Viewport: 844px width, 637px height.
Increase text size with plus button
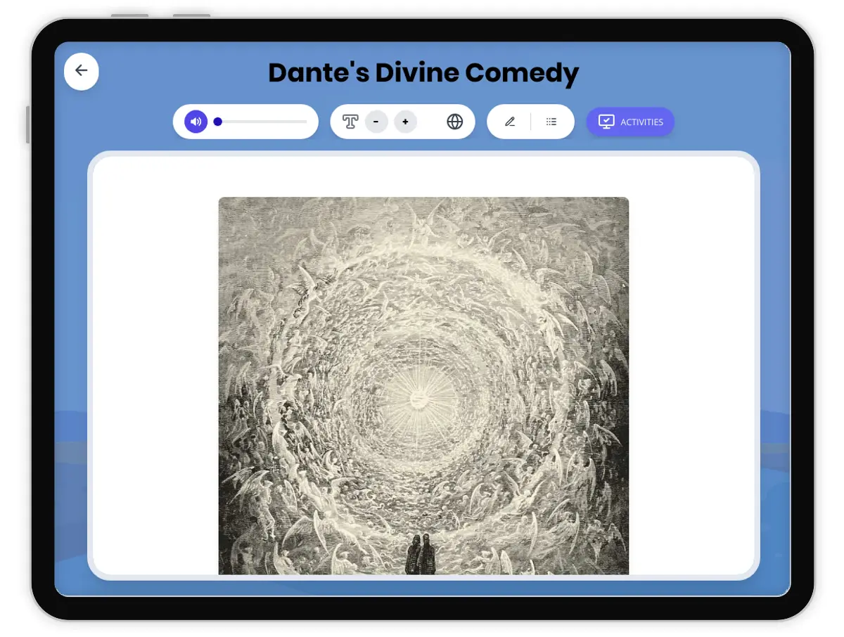(x=405, y=122)
